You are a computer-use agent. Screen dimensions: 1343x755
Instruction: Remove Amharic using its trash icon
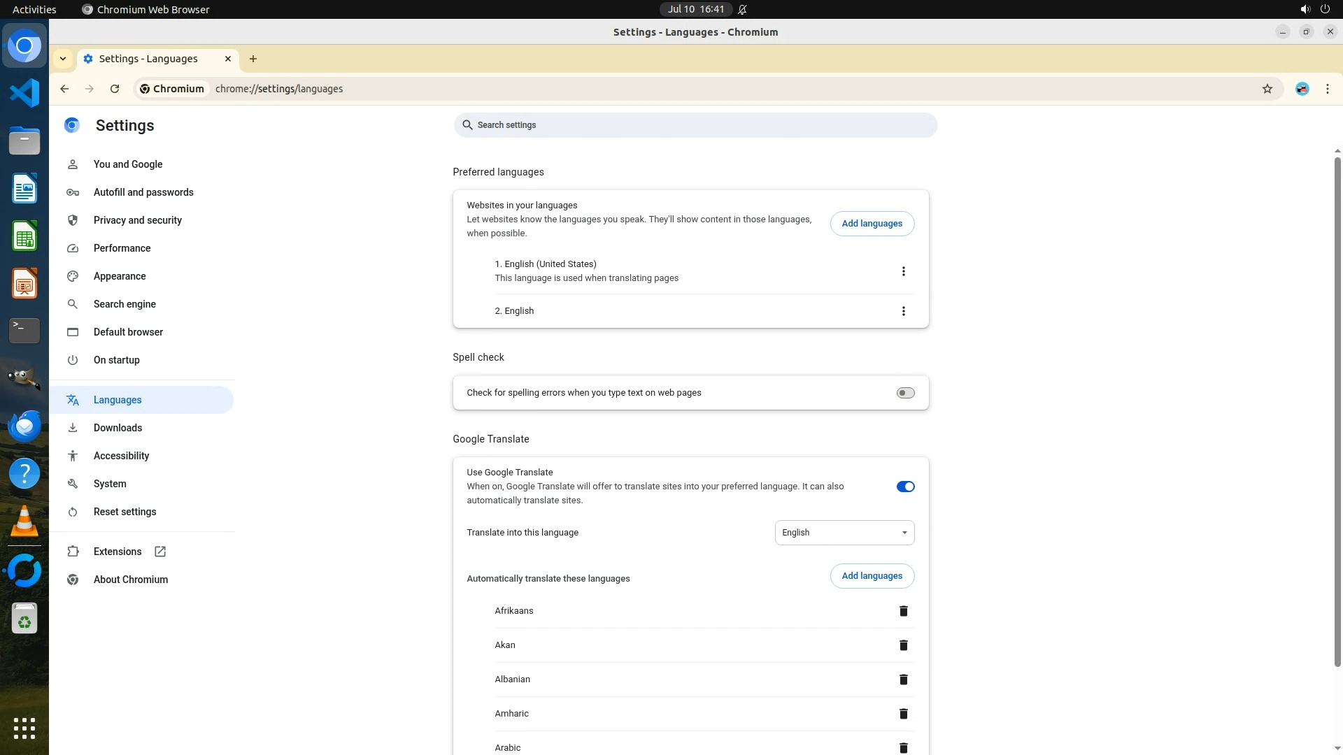[x=903, y=714]
